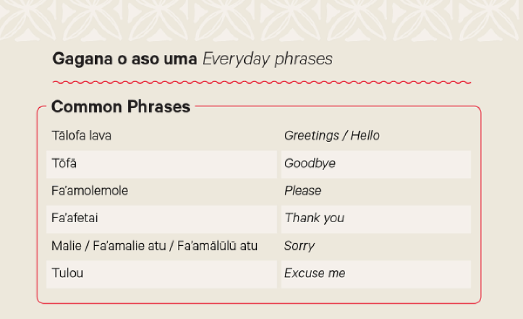The image size is (523, 319).
Task: Click the red wavy divider line
Action: (261, 82)
